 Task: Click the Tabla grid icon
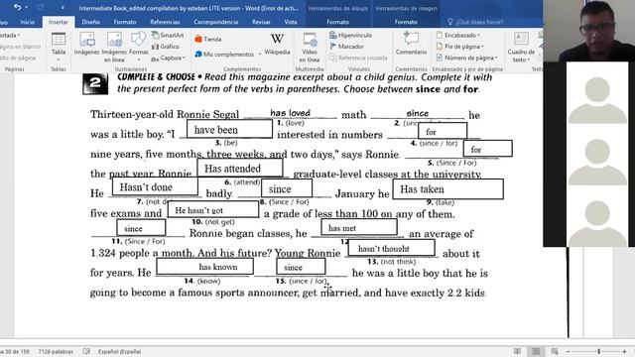59,40
